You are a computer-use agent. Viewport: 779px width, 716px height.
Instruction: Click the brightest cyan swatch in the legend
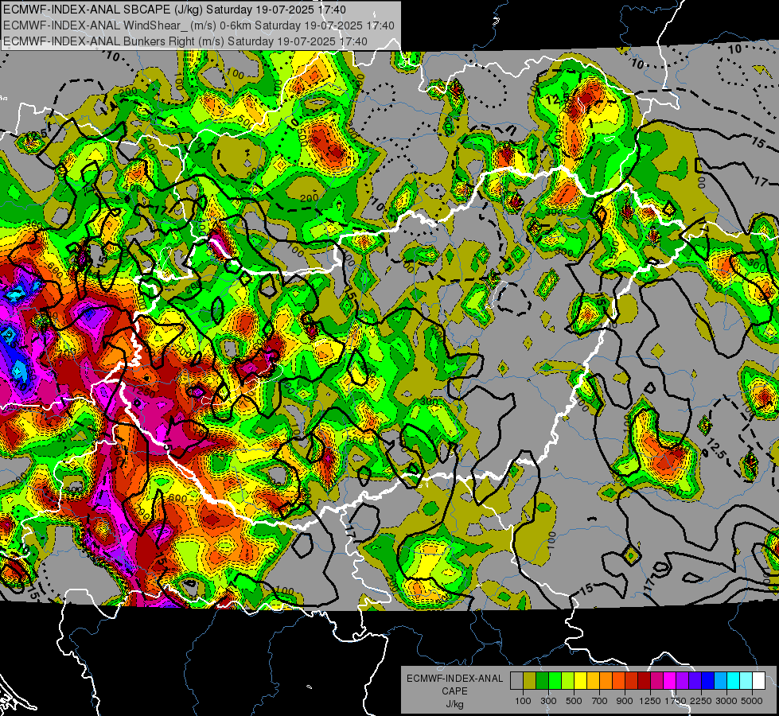[x=734, y=681]
